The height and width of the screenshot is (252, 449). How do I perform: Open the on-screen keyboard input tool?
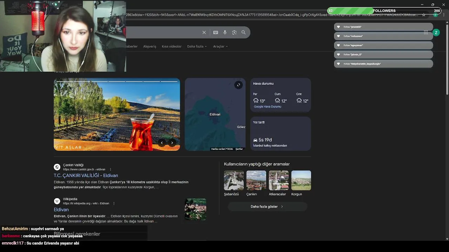(x=215, y=32)
